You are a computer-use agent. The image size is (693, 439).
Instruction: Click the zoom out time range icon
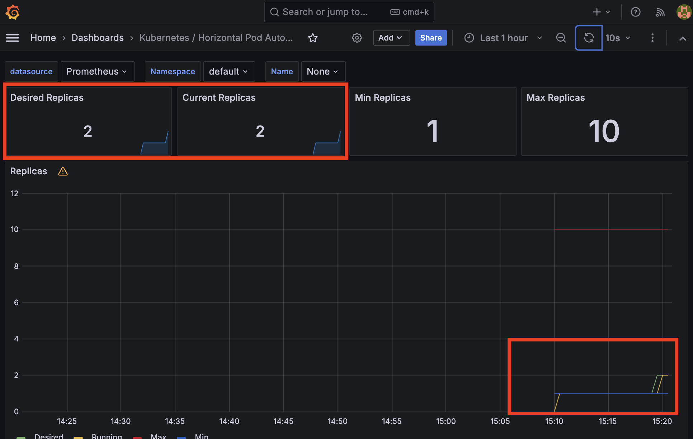561,38
